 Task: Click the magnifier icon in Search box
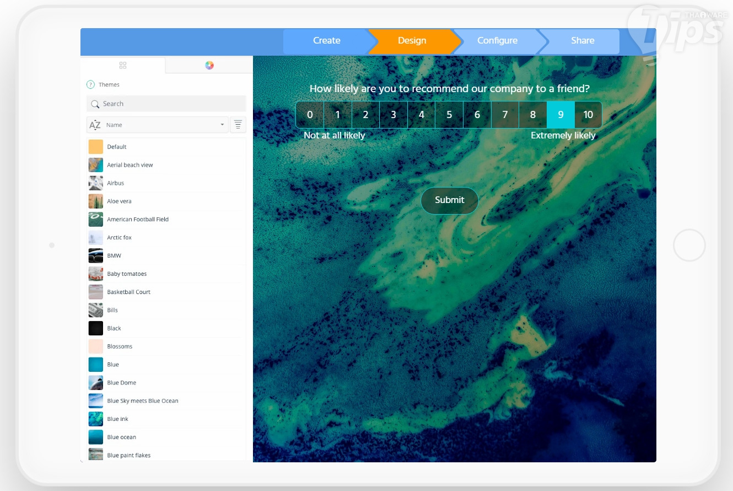tap(95, 104)
